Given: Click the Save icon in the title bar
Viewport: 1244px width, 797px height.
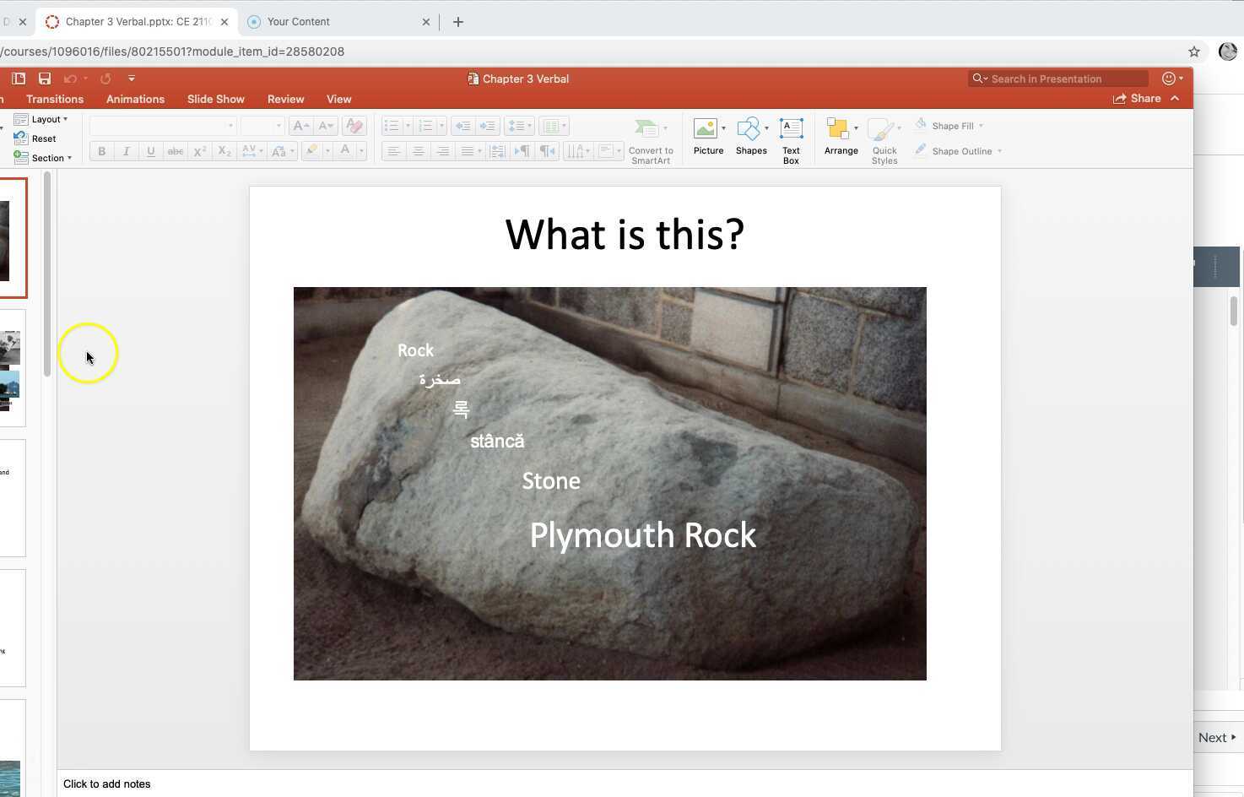Looking at the screenshot, I should point(45,79).
